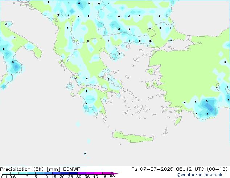This screenshot has width=230, height=178.
Task: Click the '30' legend value
Action: (79, 177)
